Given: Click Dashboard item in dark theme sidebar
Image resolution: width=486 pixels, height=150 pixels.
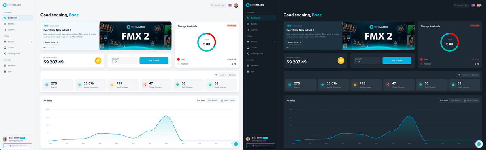Looking at the screenshot, I should 261,18.
